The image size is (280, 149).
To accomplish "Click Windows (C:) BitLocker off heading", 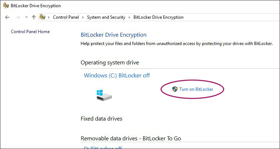I will 117,76.
